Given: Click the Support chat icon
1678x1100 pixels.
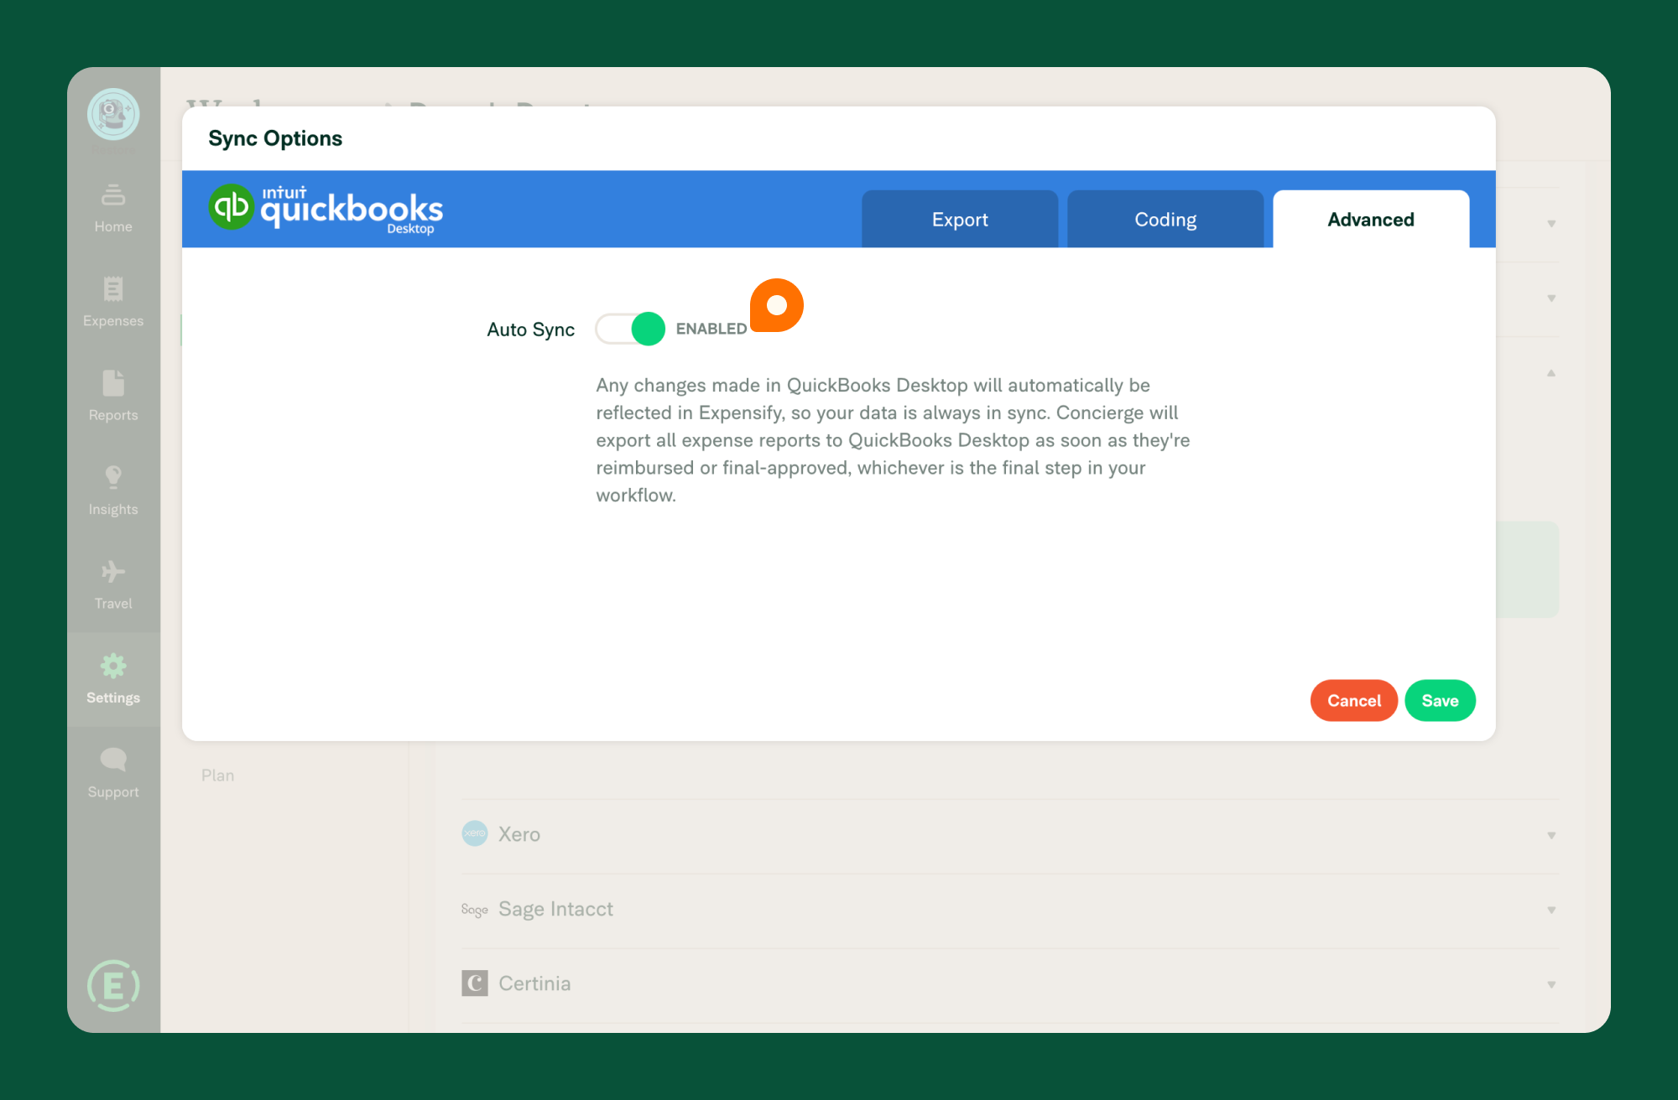Looking at the screenshot, I should (114, 761).
